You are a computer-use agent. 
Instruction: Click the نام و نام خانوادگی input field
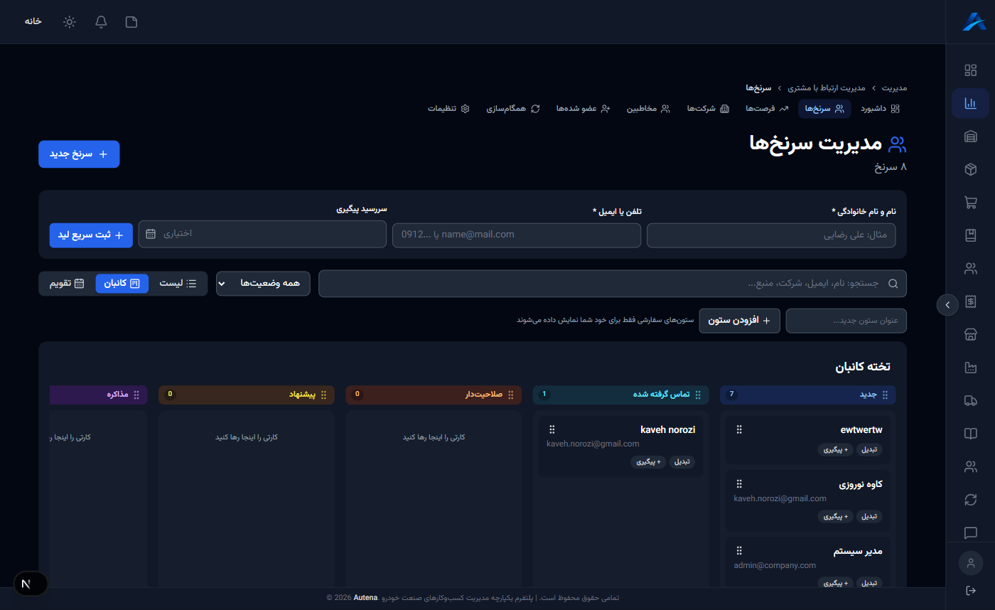pos(771,235)
